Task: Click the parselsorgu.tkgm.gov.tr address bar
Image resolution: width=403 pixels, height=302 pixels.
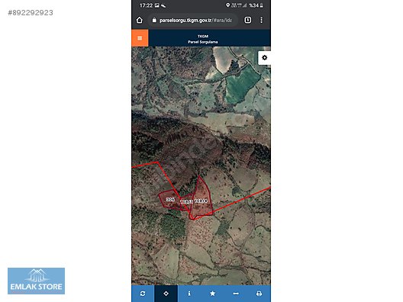Action: [x=193, y=20]
